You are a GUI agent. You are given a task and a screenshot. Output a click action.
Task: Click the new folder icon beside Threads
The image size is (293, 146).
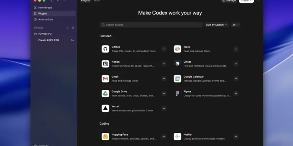coord(73,28)
